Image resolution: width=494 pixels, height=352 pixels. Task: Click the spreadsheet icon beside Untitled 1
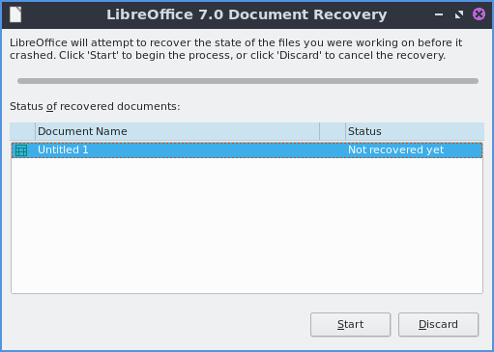21,150
